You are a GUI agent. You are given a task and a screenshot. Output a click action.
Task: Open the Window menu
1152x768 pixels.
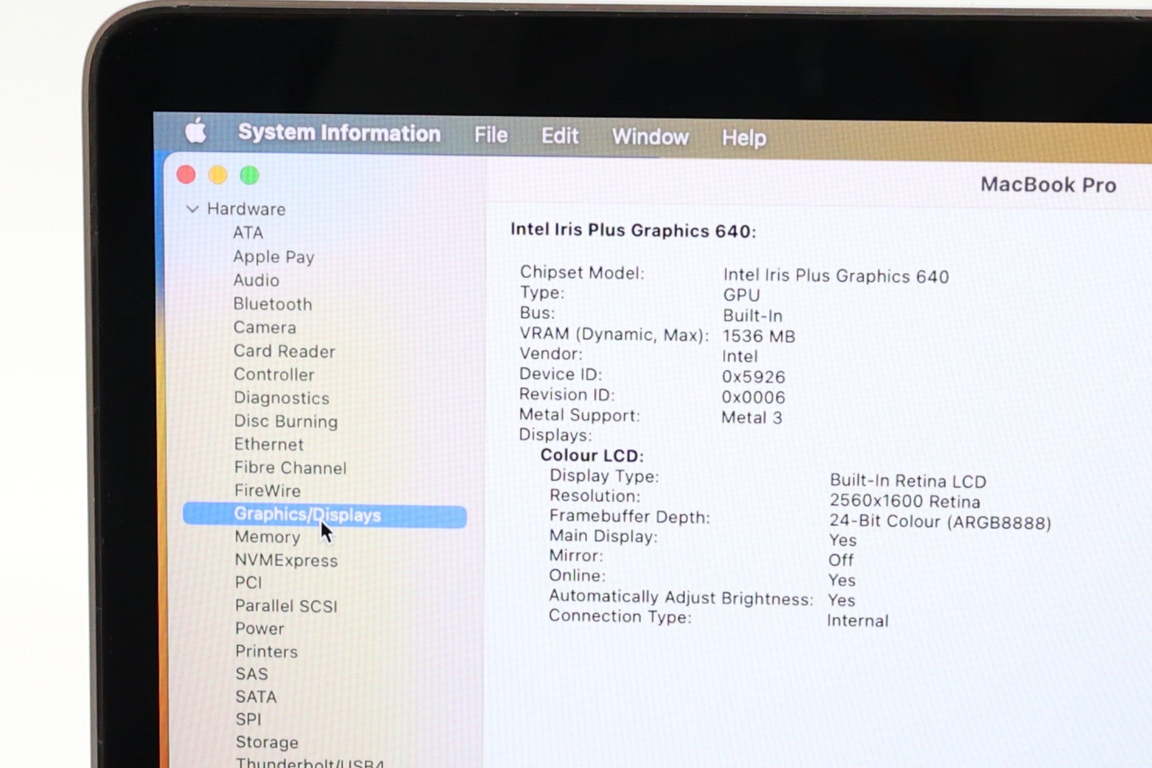coord(650,137)
